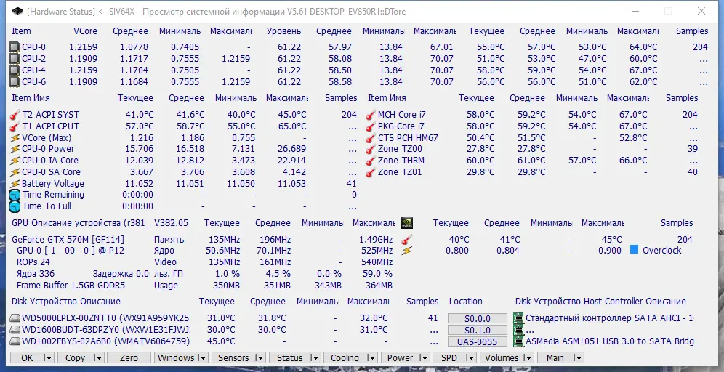This screenshot has height=372, width=724.
Task: Click the CPU-0 IA Core lightning icon
Action: tap(15, 160)
